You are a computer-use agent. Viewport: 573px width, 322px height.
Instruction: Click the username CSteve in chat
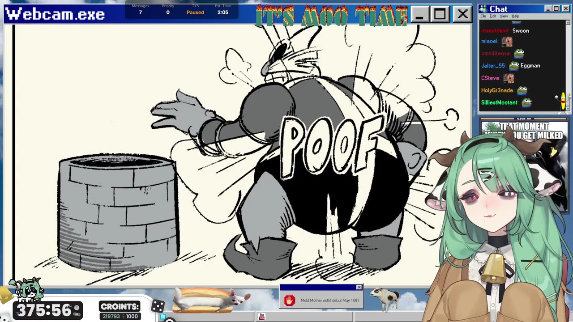[490, 78]
